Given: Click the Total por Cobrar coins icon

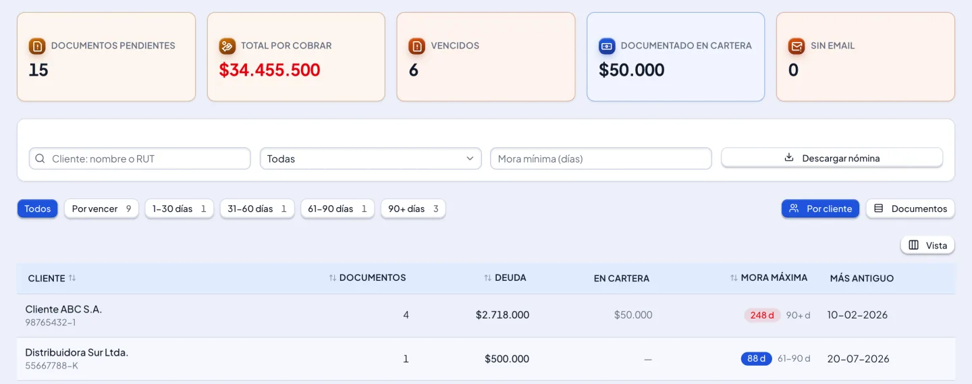Looking at the screenshot, I should point(227,46).
